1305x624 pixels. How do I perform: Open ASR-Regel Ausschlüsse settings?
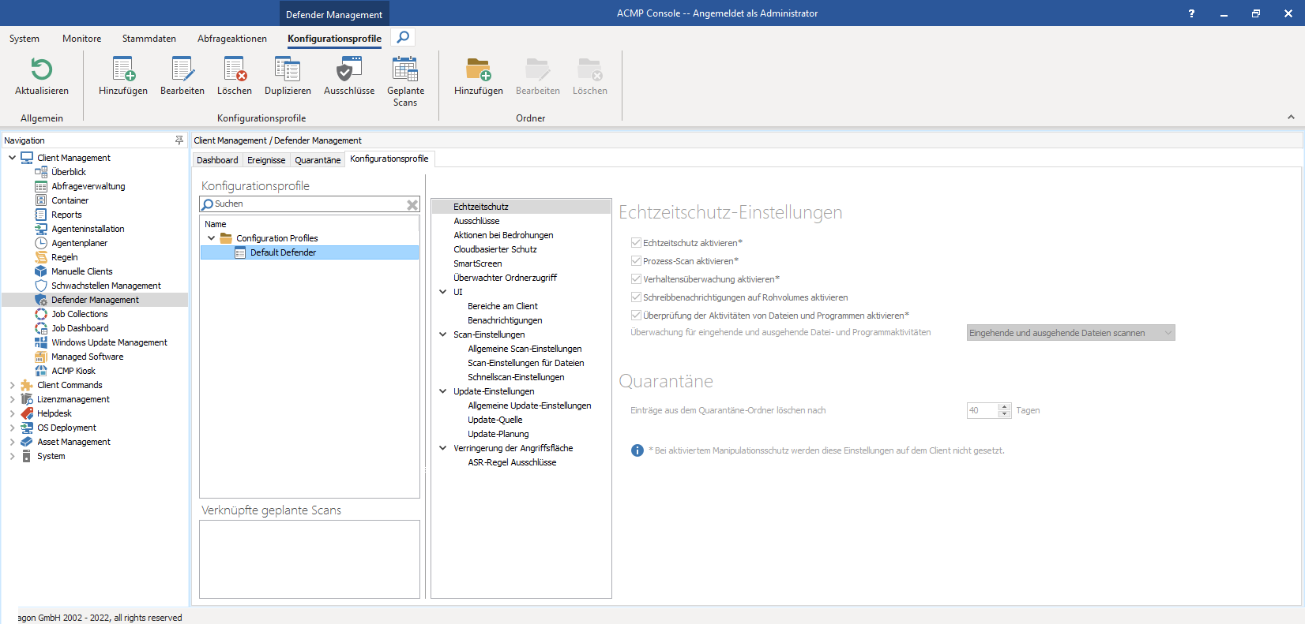coord(512,462)
